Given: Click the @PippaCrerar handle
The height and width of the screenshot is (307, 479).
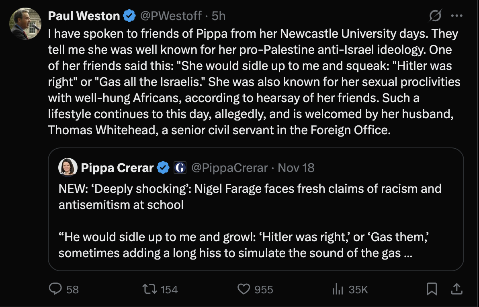Looking at the screenshot, I should pyautogui.click(x=229, y=168).
